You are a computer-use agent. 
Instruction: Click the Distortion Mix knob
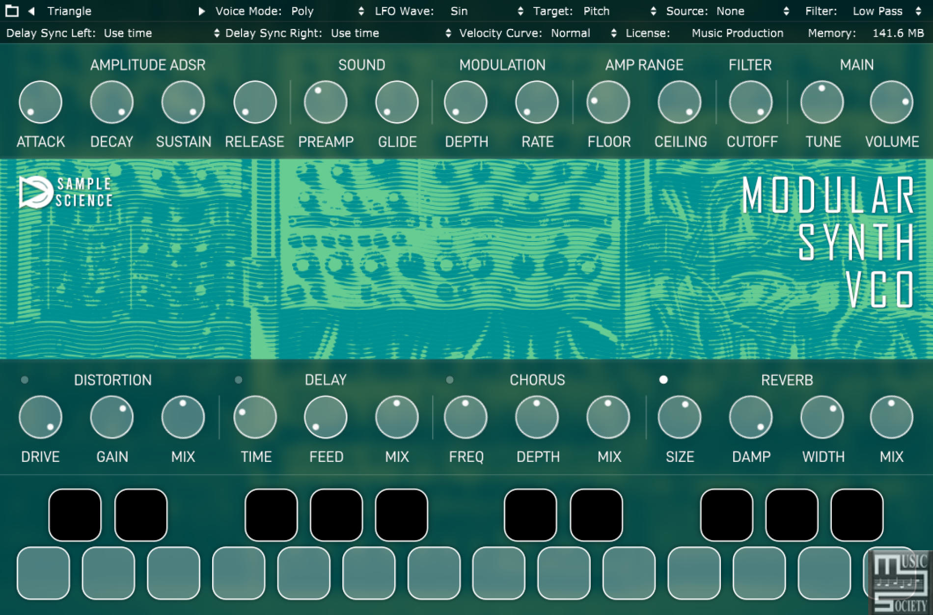click(x=183, y=417)
